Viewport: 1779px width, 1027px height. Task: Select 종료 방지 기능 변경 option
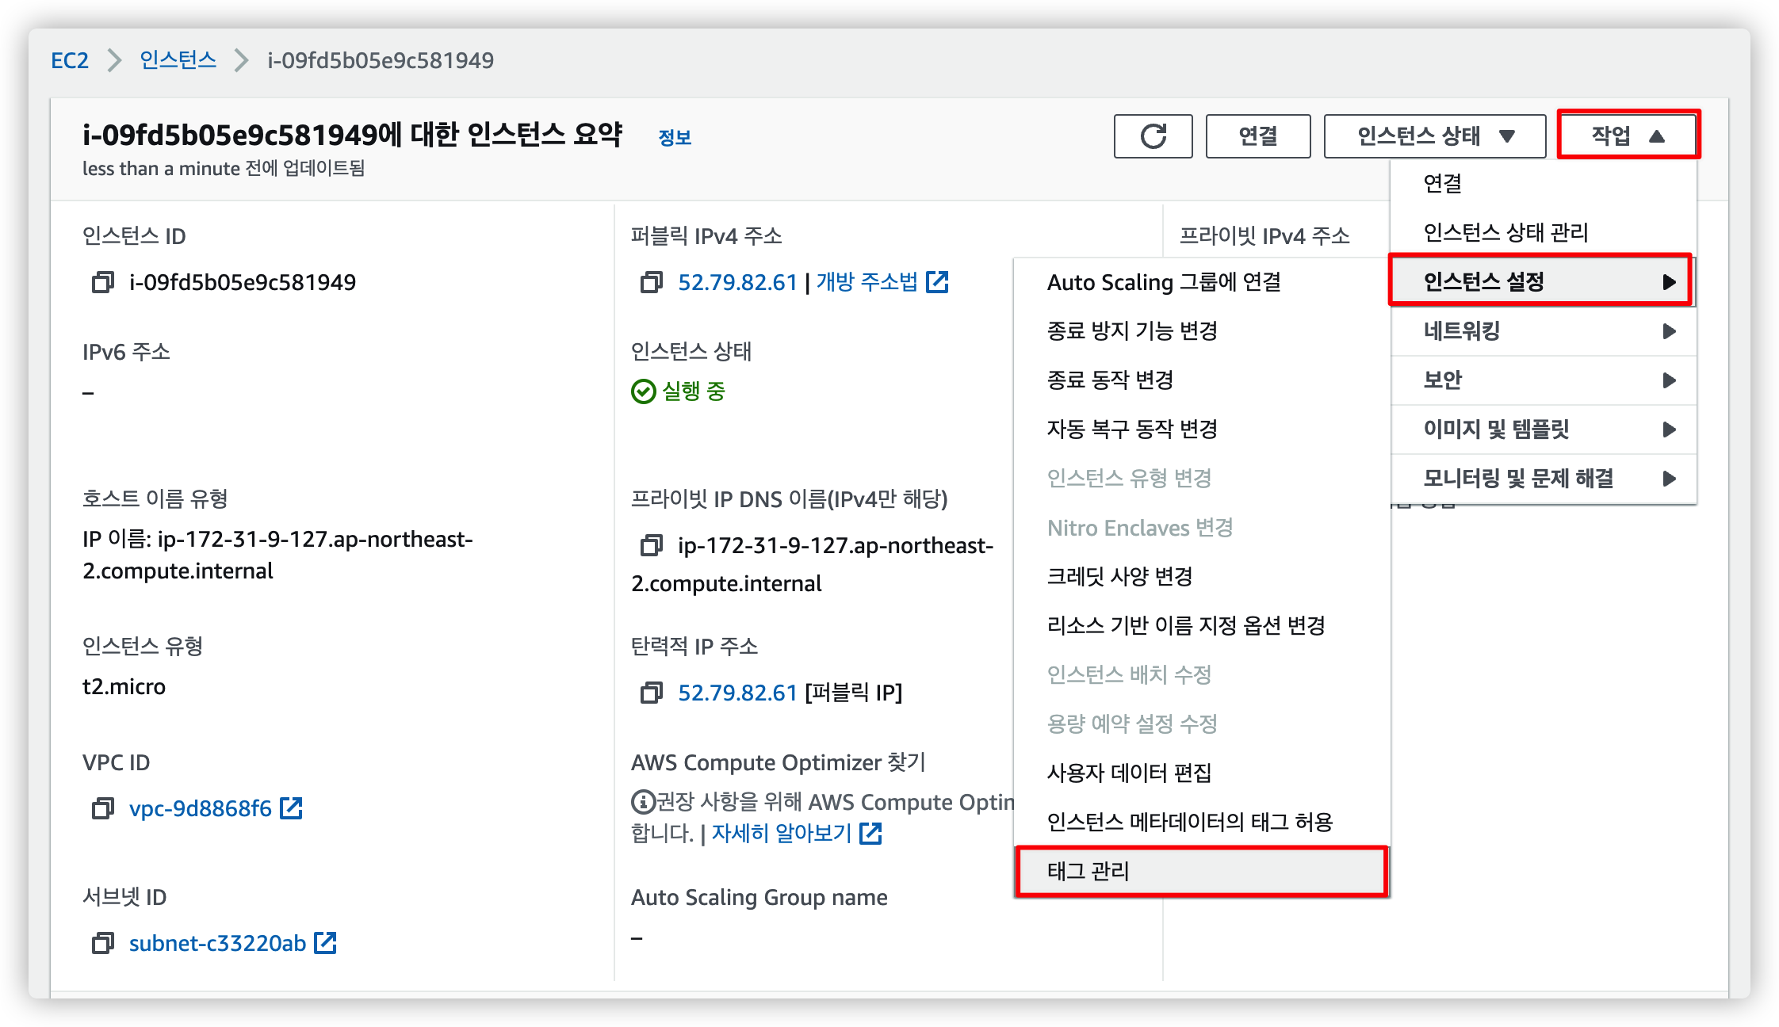(1132, 330)
